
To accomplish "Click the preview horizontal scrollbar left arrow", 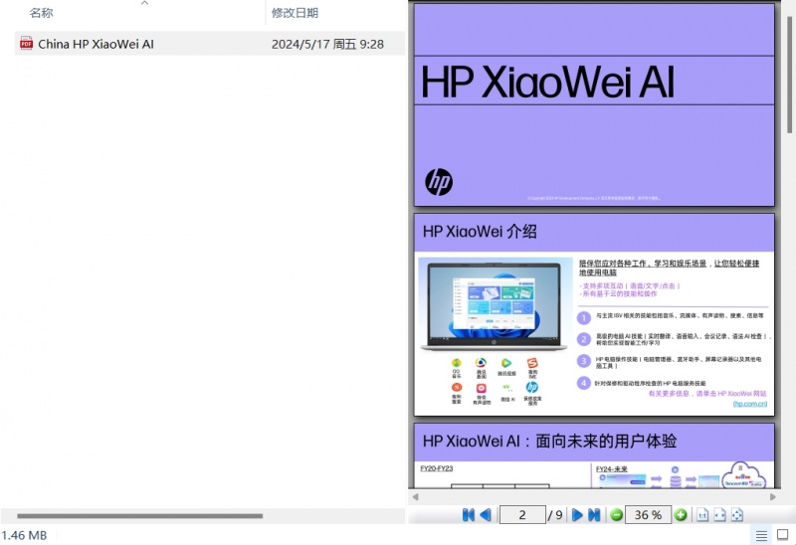I will click(416, 497).
